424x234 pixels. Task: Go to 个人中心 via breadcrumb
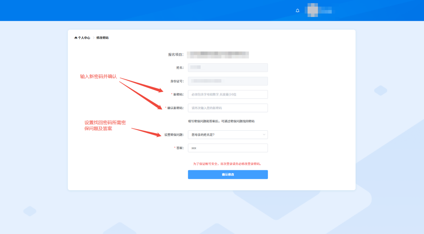[x=84, y=38]
